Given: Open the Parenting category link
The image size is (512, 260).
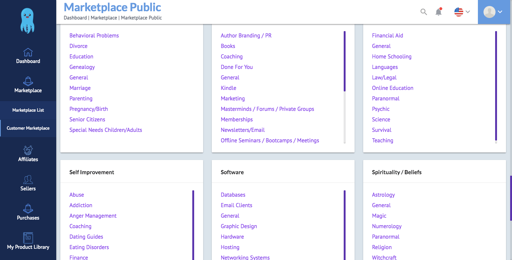Looking at the screenshot, I should coord(81,99).
